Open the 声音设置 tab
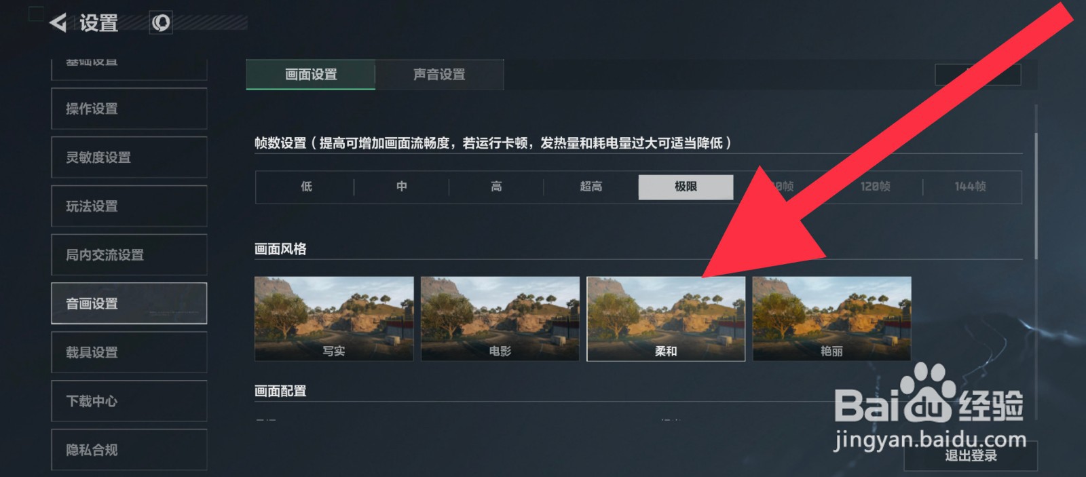This screenshot has height=477, width=1086. tap(439, 75)
